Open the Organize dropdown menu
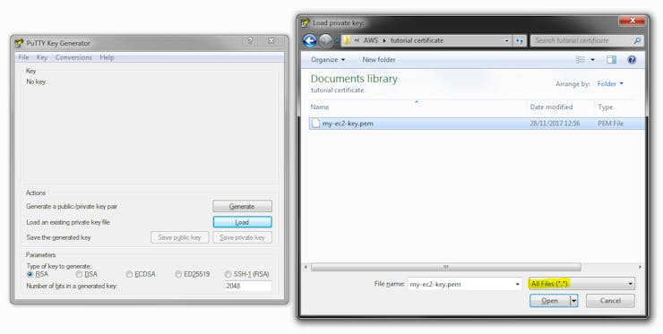 328,60
